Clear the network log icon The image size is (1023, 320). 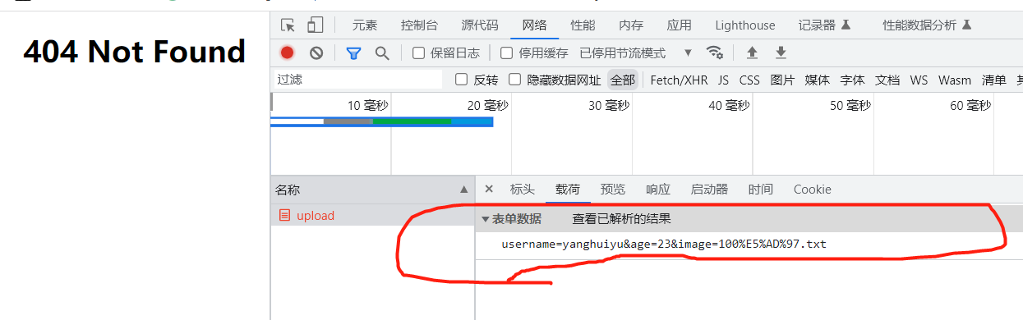(x=316, y=53)
